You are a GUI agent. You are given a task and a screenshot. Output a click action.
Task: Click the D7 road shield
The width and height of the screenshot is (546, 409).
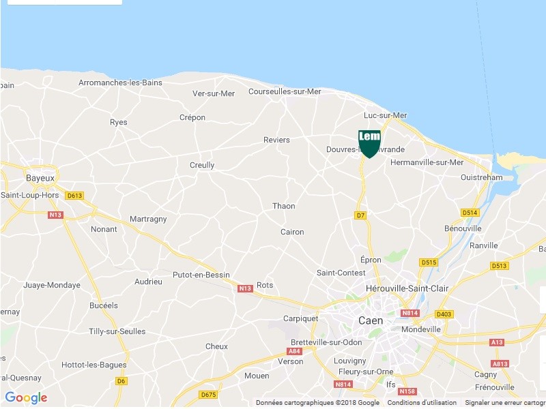360,215
